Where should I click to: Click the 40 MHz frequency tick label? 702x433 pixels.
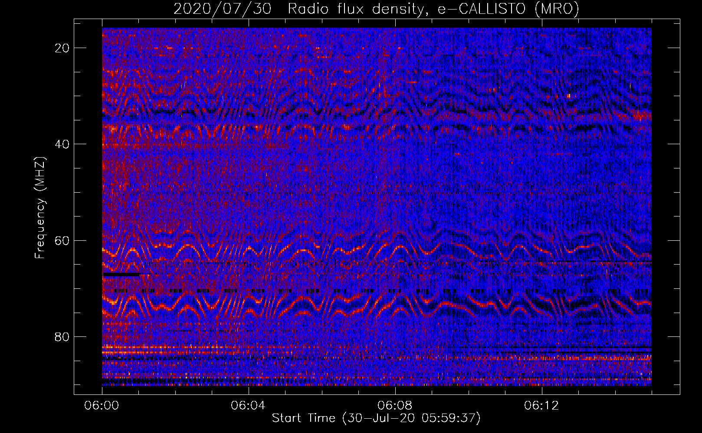pyautogui.click(x=62, y=144)
